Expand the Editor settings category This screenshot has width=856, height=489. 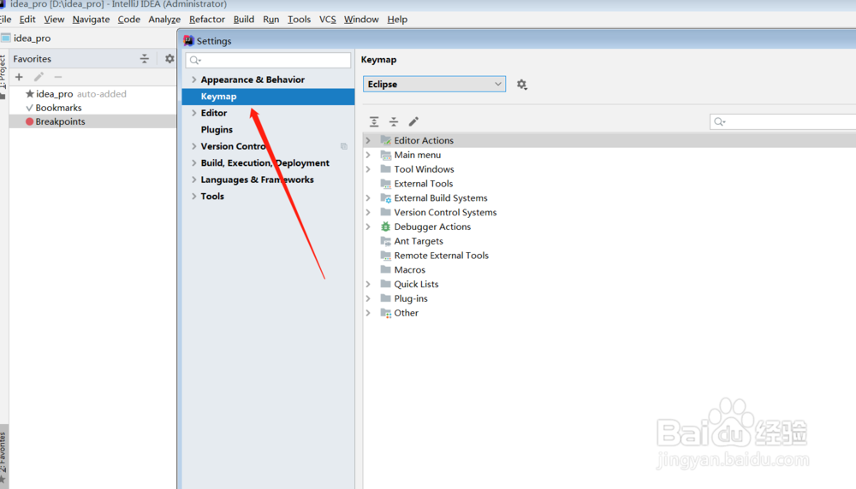pos(193,113)
